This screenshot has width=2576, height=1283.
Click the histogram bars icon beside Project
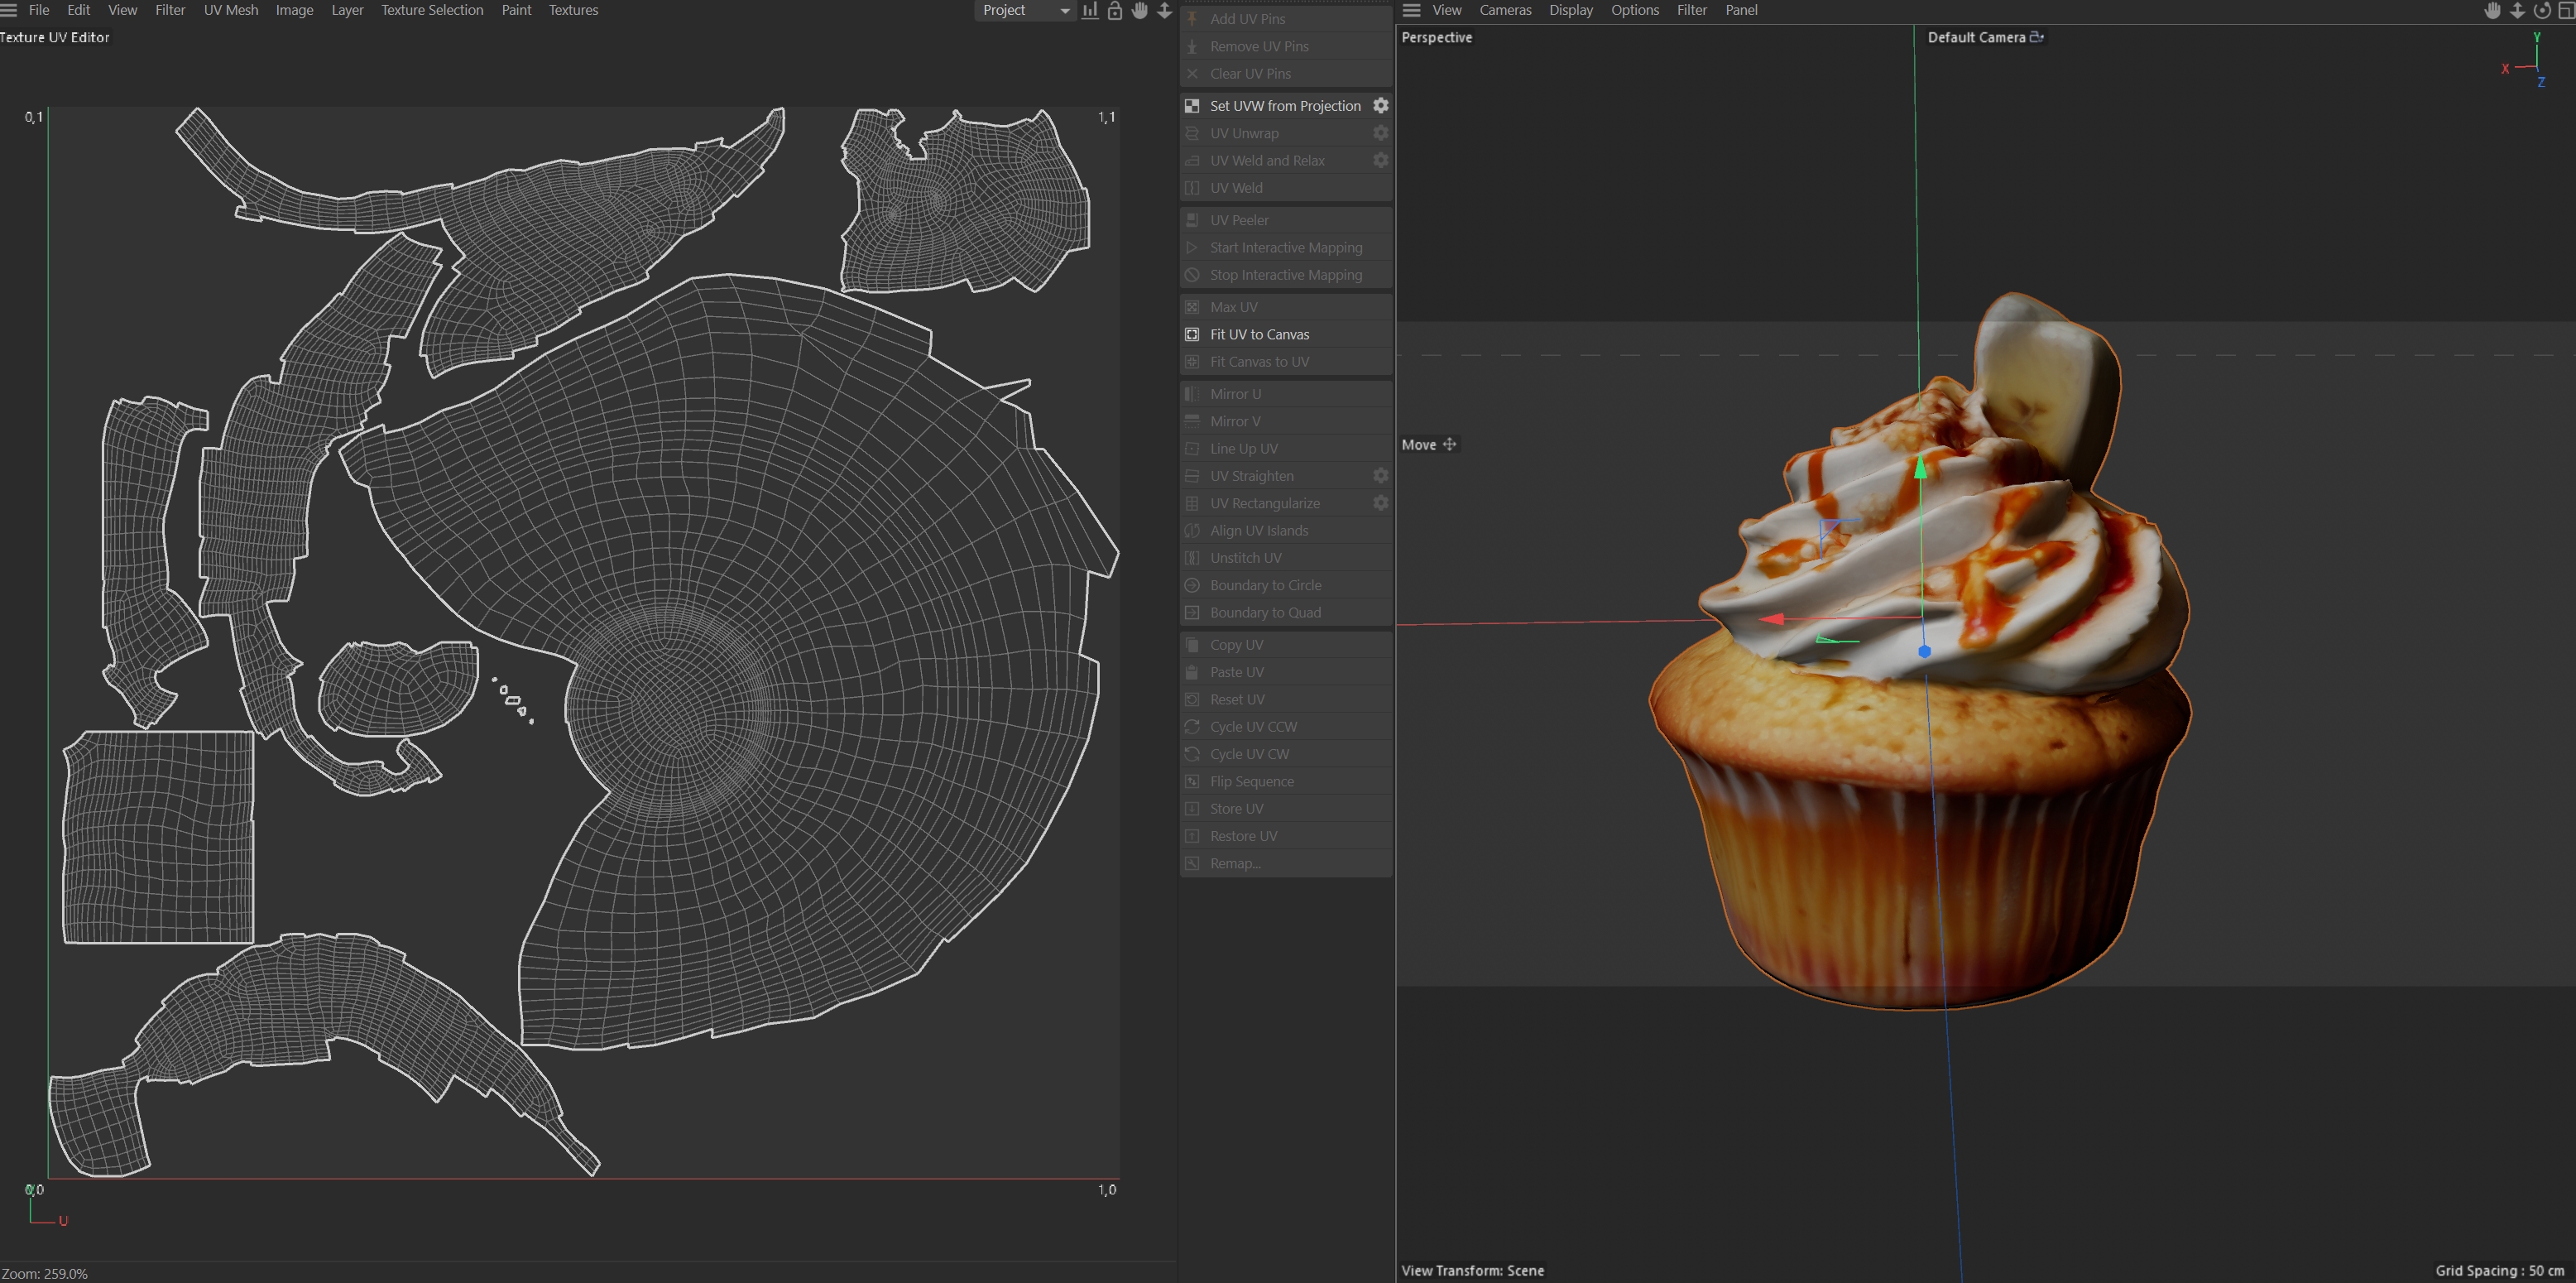pyautogui.click(x=1089, y=11)
